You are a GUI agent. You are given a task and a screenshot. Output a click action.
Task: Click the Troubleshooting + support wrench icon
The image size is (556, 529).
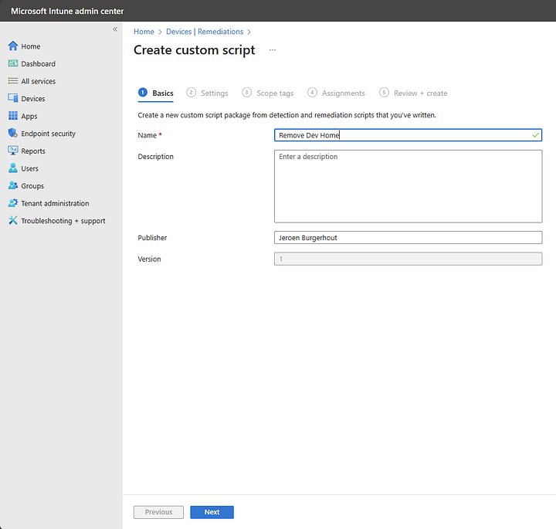(13, 220)
